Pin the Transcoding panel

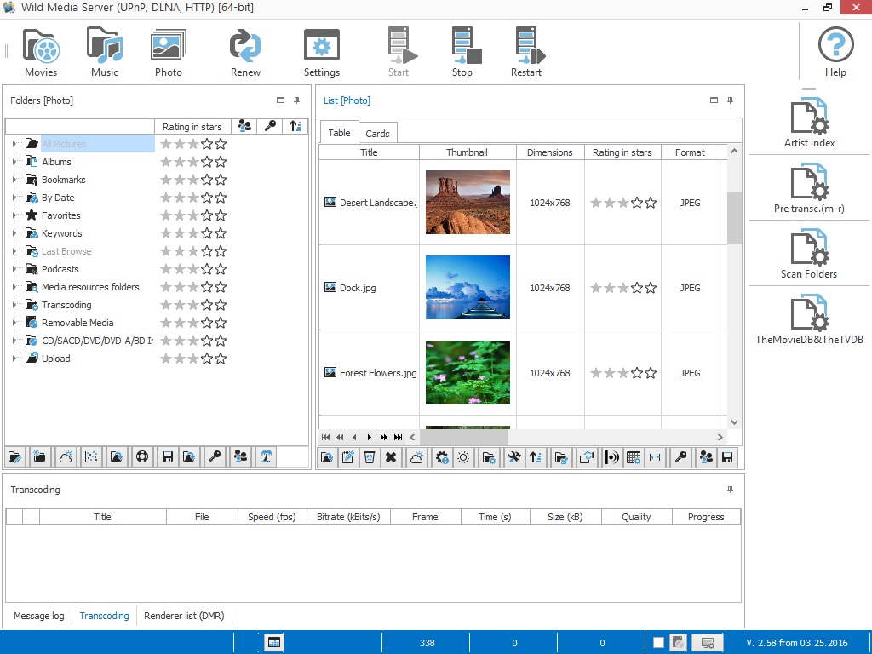[730, 490]
